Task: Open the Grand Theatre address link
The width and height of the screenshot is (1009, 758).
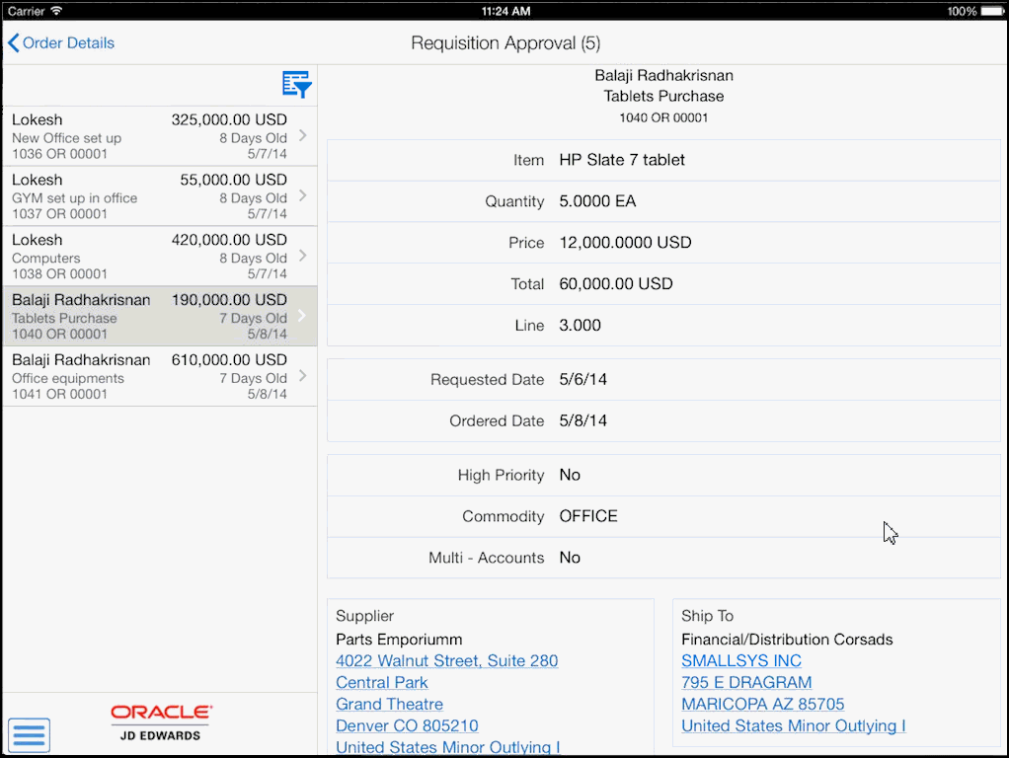Action: (x=389, y=704)
